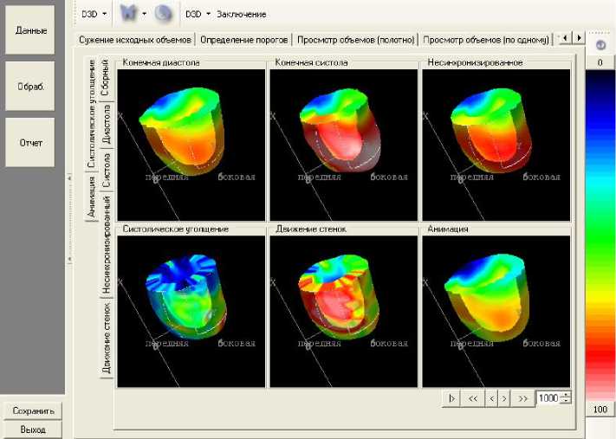Click the round sphere toolbar icon
The width and height of the screenshot is (616, 439).
click(x=163, y=13)
